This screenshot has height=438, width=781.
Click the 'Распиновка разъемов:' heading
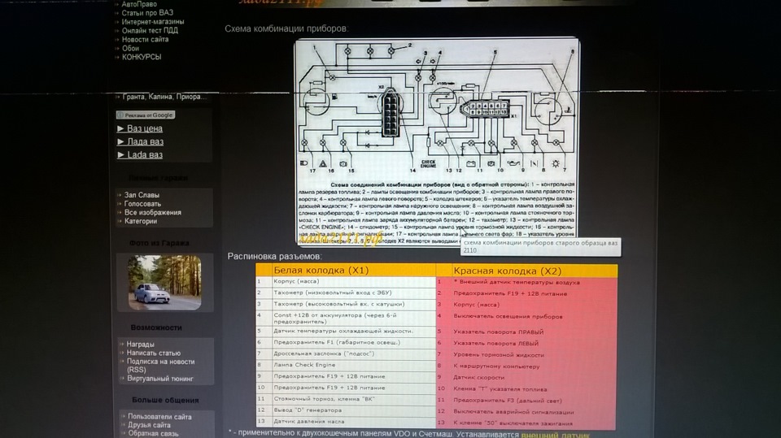(274, 256)
